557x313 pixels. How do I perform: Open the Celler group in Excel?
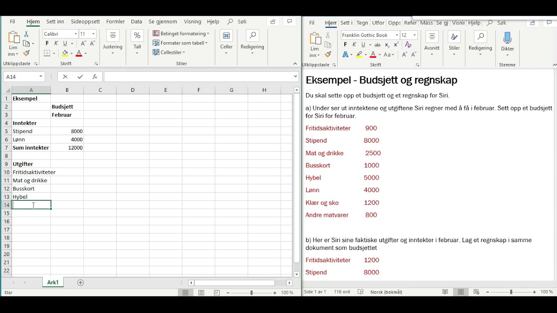(x=226, y=43)
